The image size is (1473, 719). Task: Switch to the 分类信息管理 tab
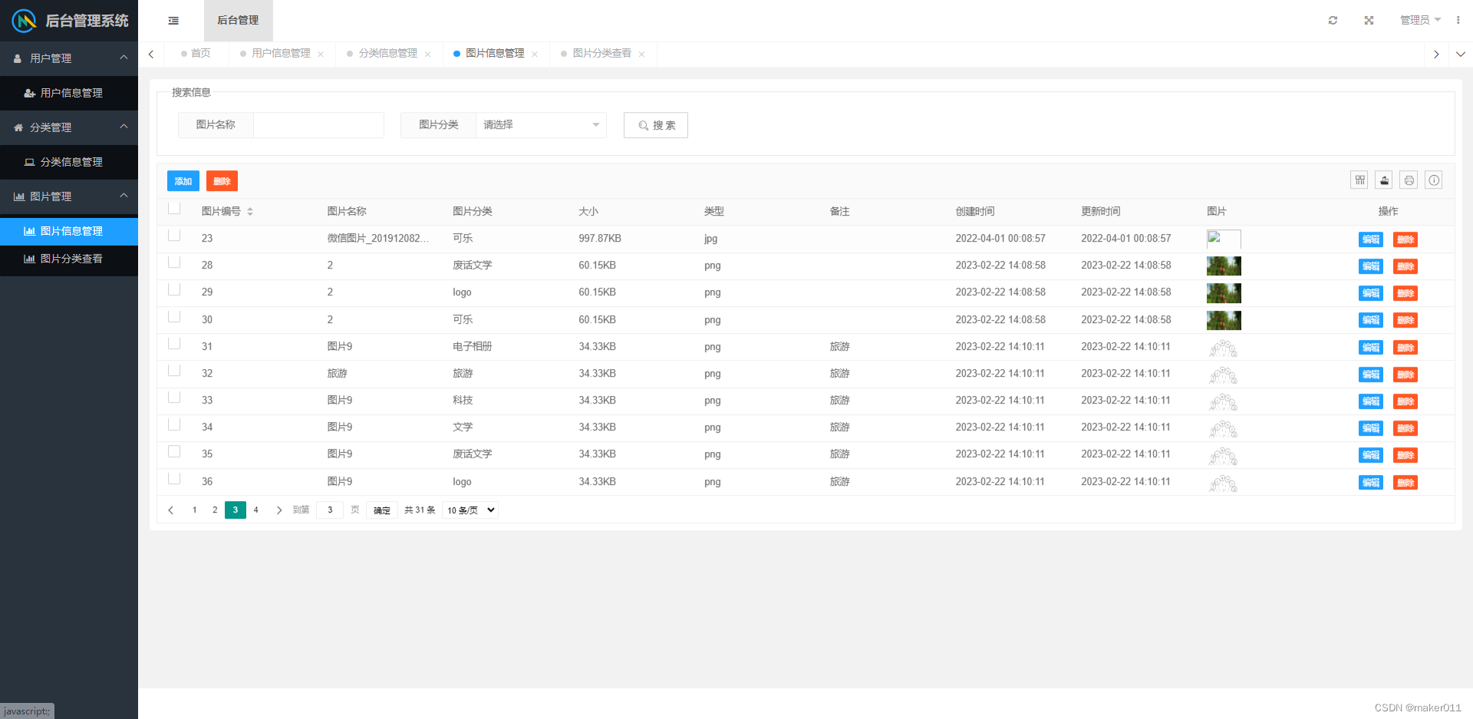pos(387,54)
